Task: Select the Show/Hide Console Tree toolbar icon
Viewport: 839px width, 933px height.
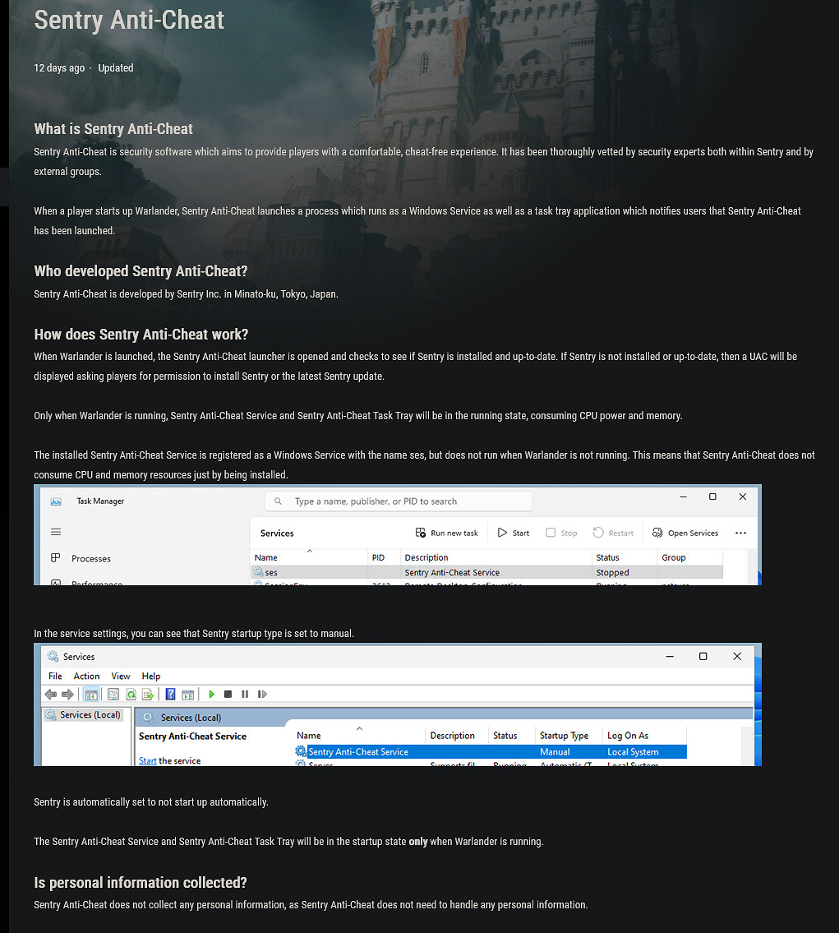Action: pyautogui.click(x=92, y=694)
